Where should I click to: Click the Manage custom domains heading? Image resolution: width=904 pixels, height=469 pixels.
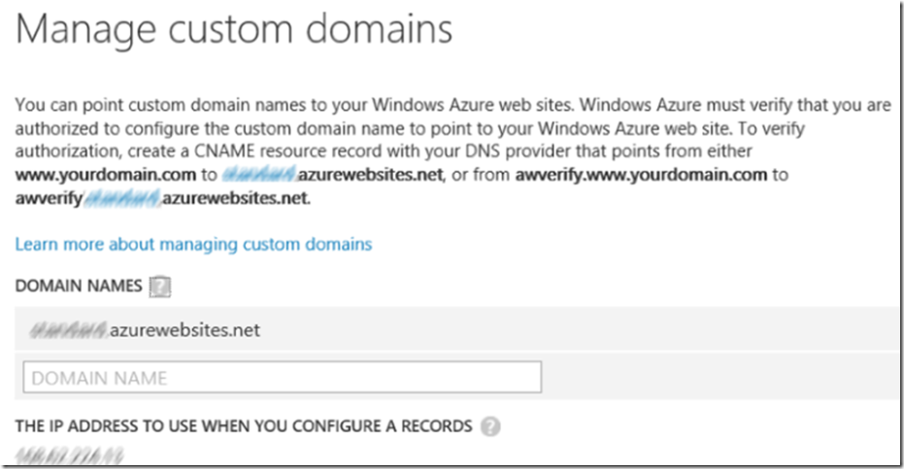click(233, 29)
